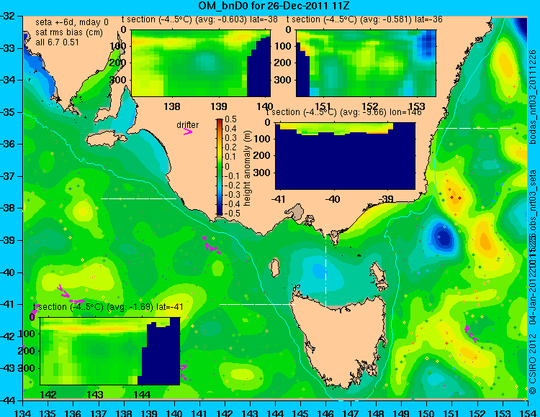540x417 pixels.
Task: Click the 'height anomaly (m)' colorbar label
Action: click(x=248, y=168)
